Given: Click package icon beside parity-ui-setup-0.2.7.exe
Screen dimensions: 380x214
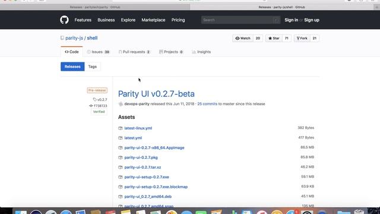Looking at the screenshot, I should [x=121, y=177].
